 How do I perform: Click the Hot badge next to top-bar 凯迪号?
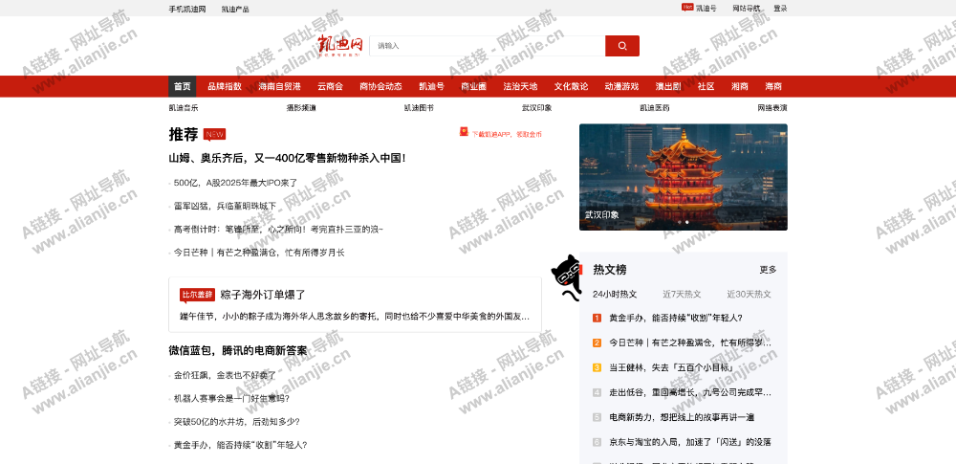(x=687, y=7)
